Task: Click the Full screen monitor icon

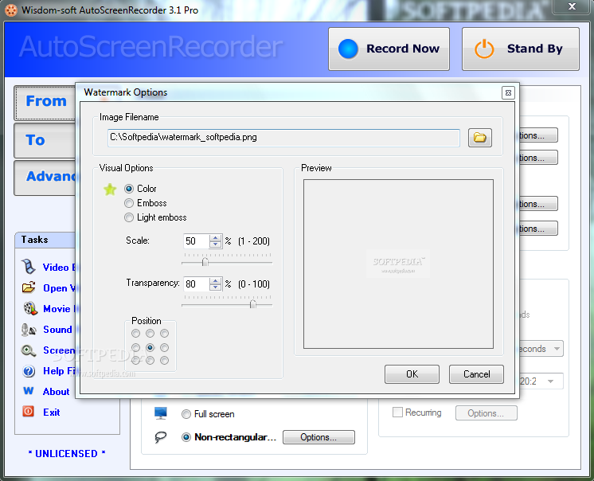Action: pos(161,413)
